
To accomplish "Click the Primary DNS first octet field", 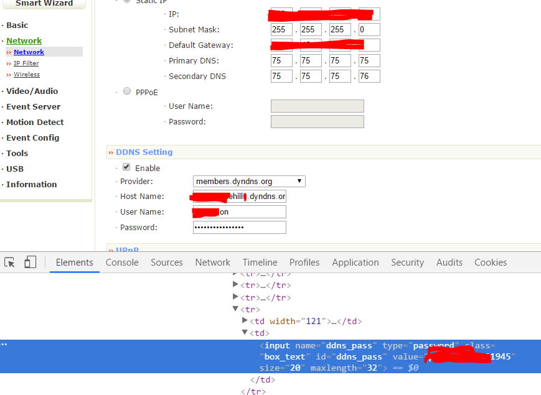I will (x=281, y=60).
